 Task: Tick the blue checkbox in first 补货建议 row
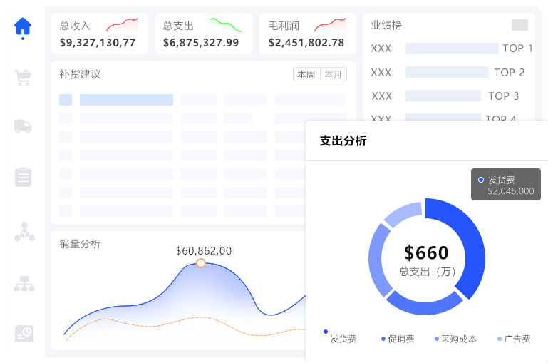point(65,100)
